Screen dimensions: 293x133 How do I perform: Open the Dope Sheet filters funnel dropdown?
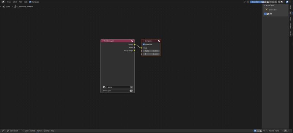pos(264,131)
